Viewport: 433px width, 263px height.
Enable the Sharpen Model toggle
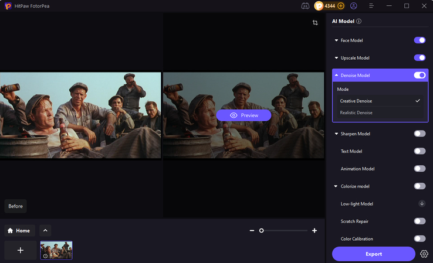click(420, 134)
